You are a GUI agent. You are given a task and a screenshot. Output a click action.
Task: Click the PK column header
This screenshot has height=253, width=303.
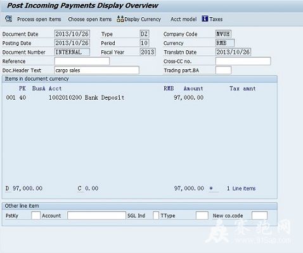point(22,88)
